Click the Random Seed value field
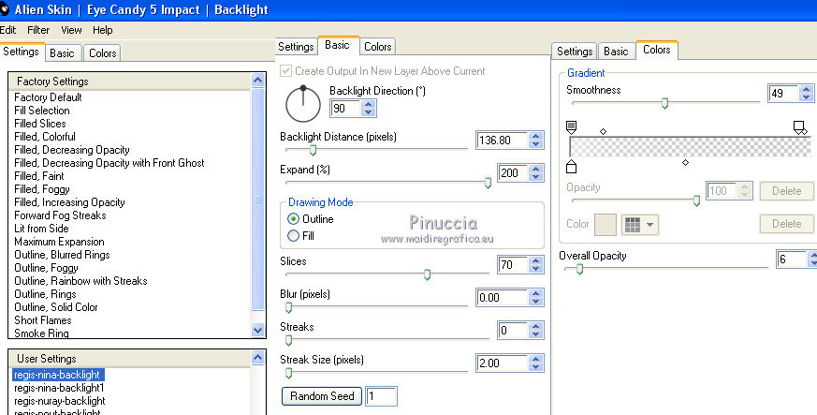Screen dimensions: 817x415 (x=382, y=396)
